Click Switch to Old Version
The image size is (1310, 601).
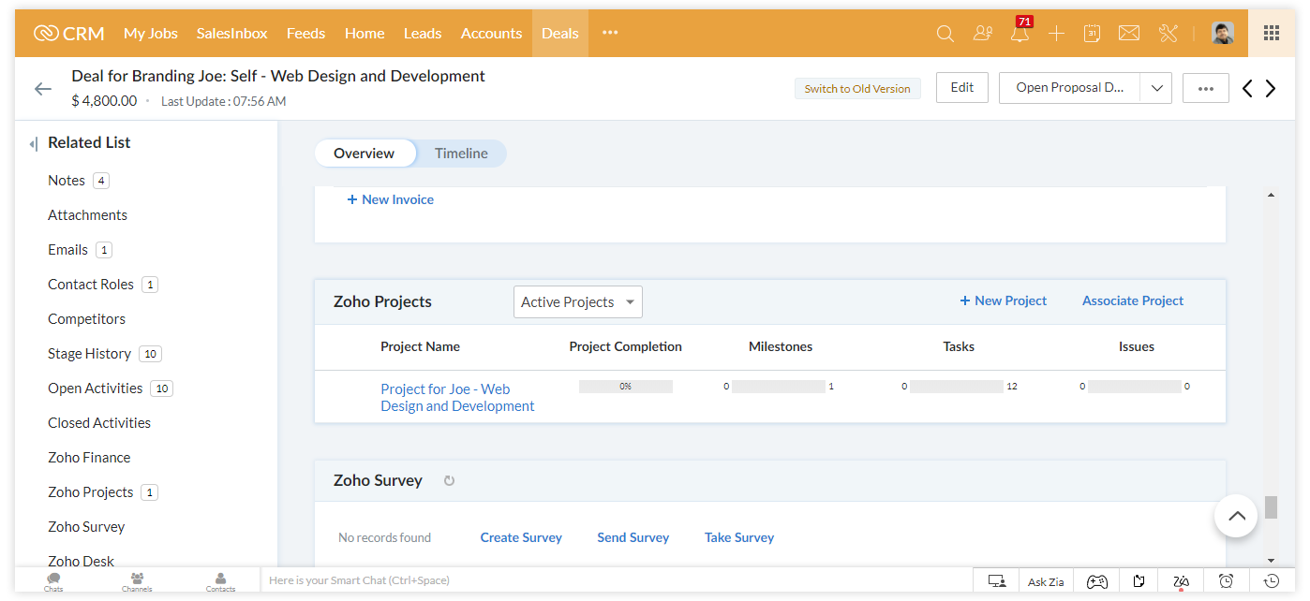857,89
